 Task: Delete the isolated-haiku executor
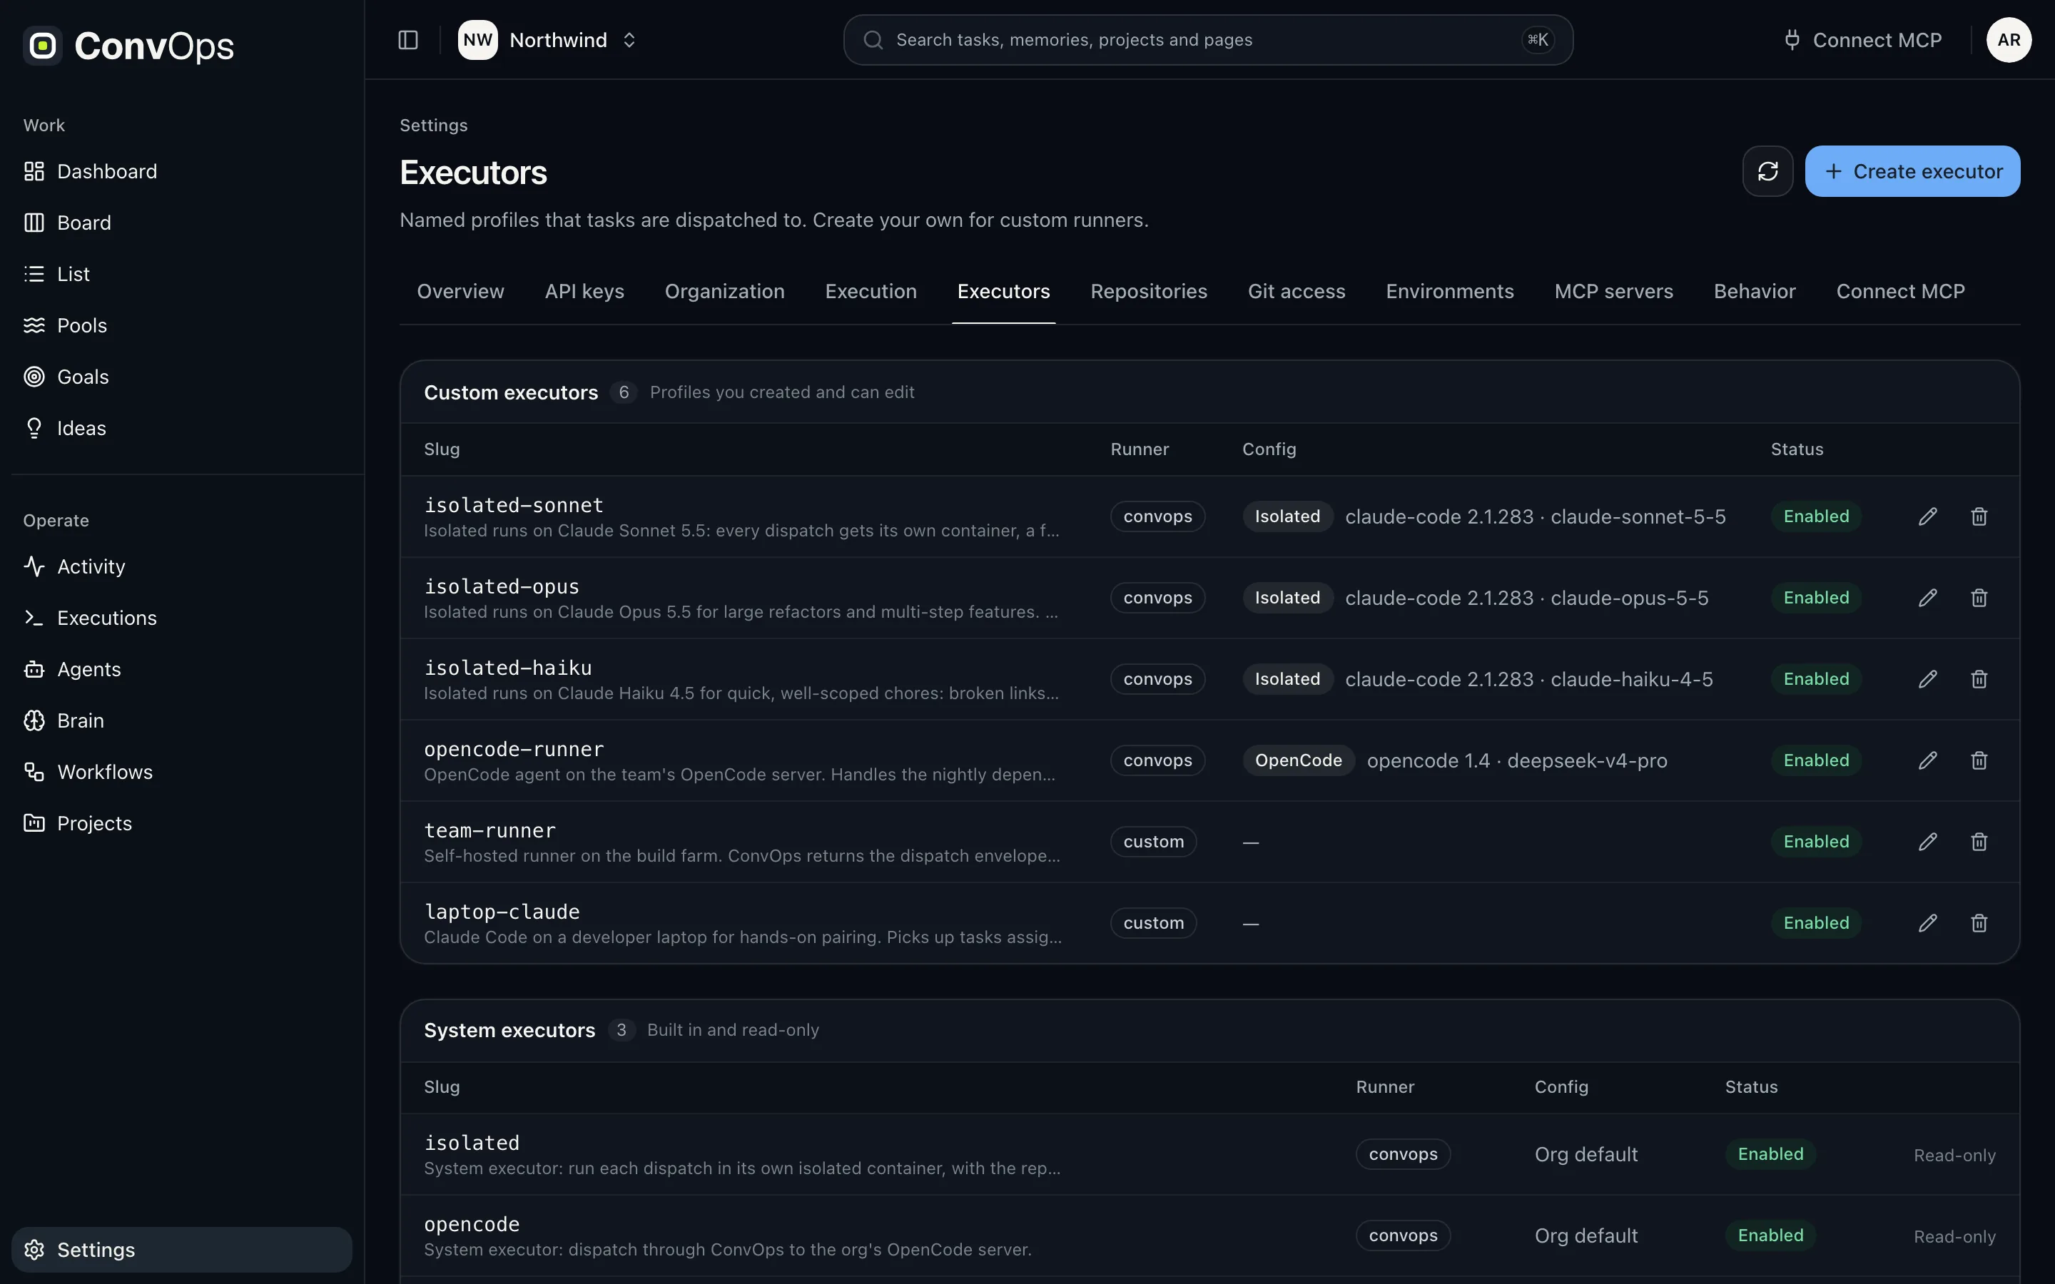pyautogui.click(x=1979, y=679)
